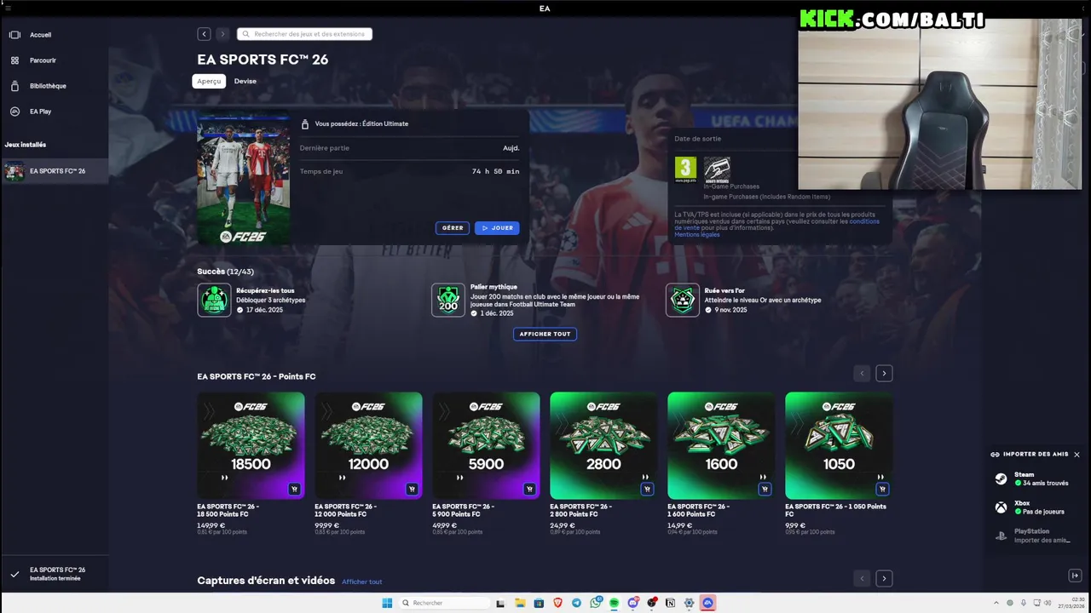The width and height of the screenshot is (1091, 613).
Task: Click the EA app taskbar icon
Action: (707, 603)
